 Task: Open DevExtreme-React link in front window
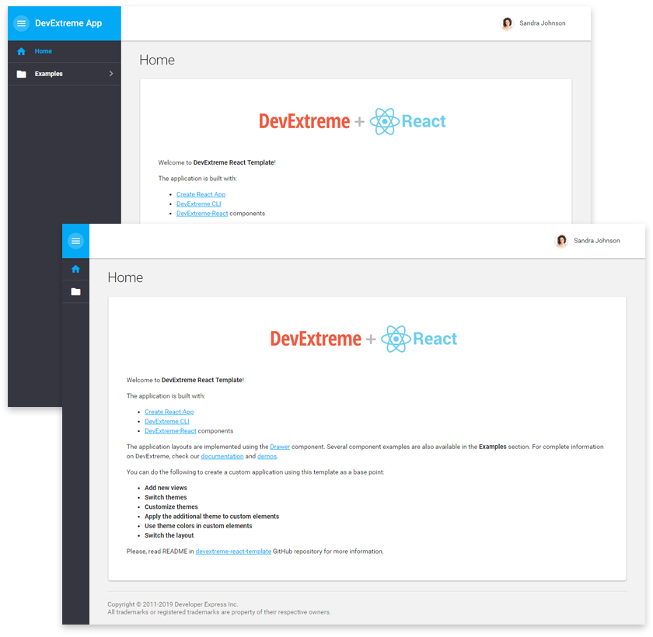coord(170,431)
